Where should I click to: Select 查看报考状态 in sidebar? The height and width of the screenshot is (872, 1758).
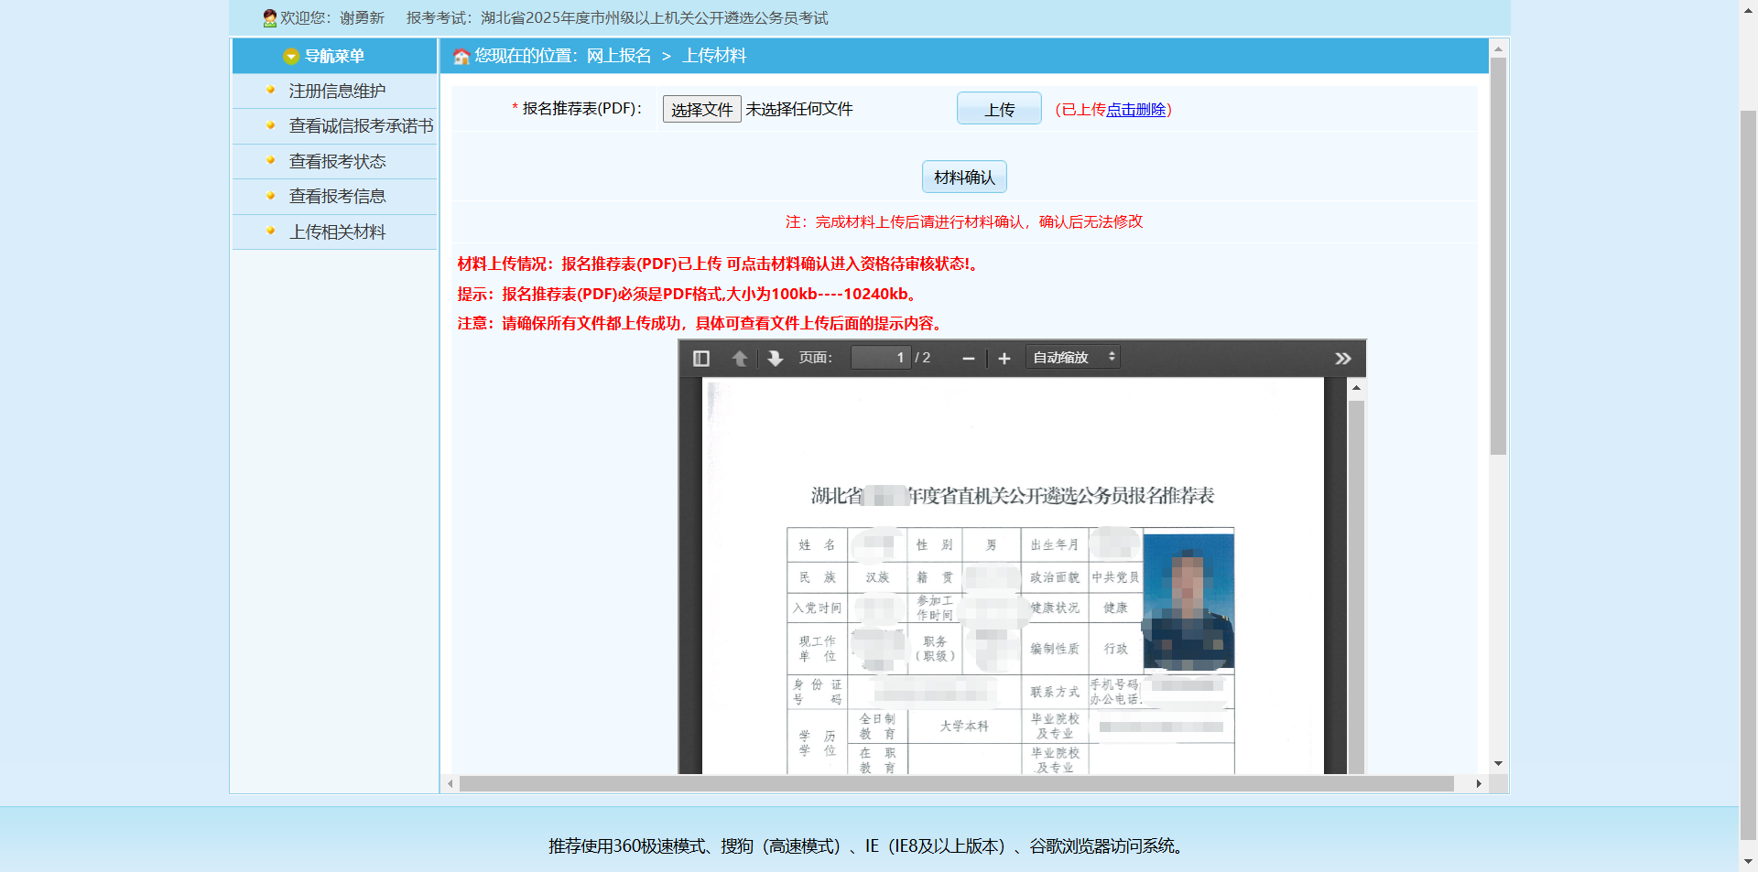(337, 162)
